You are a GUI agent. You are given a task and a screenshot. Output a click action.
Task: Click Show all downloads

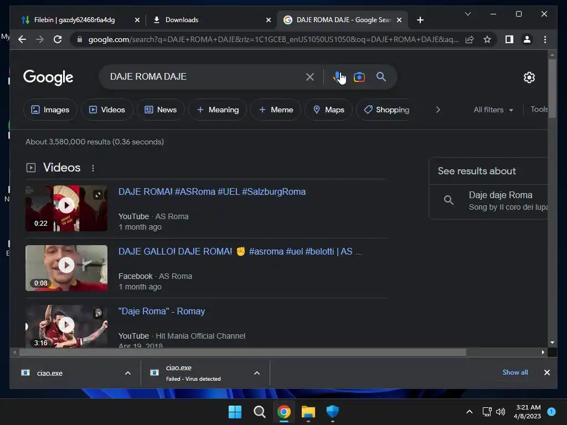[515, 372]
